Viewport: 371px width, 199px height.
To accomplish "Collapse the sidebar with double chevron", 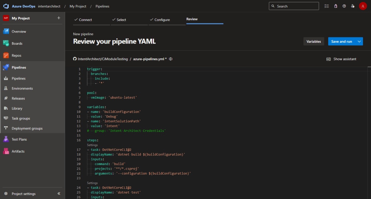I will (59, 194).
